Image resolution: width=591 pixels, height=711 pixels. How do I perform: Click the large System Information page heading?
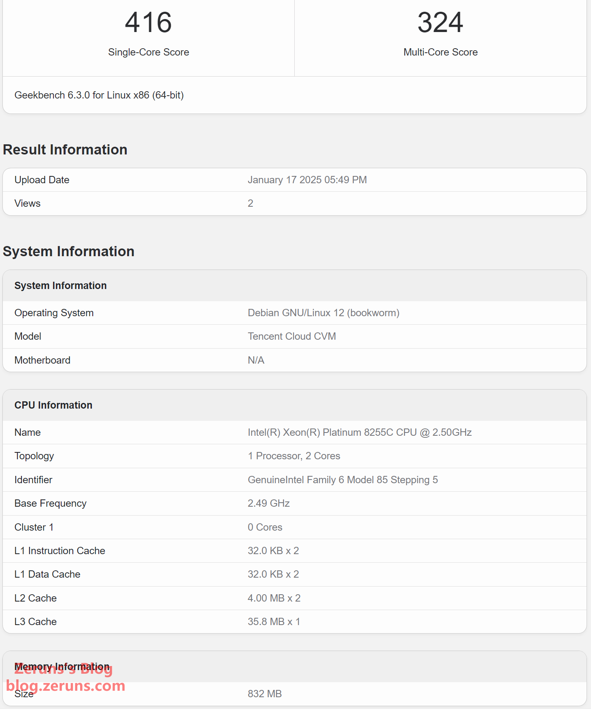tap(68, 251)
